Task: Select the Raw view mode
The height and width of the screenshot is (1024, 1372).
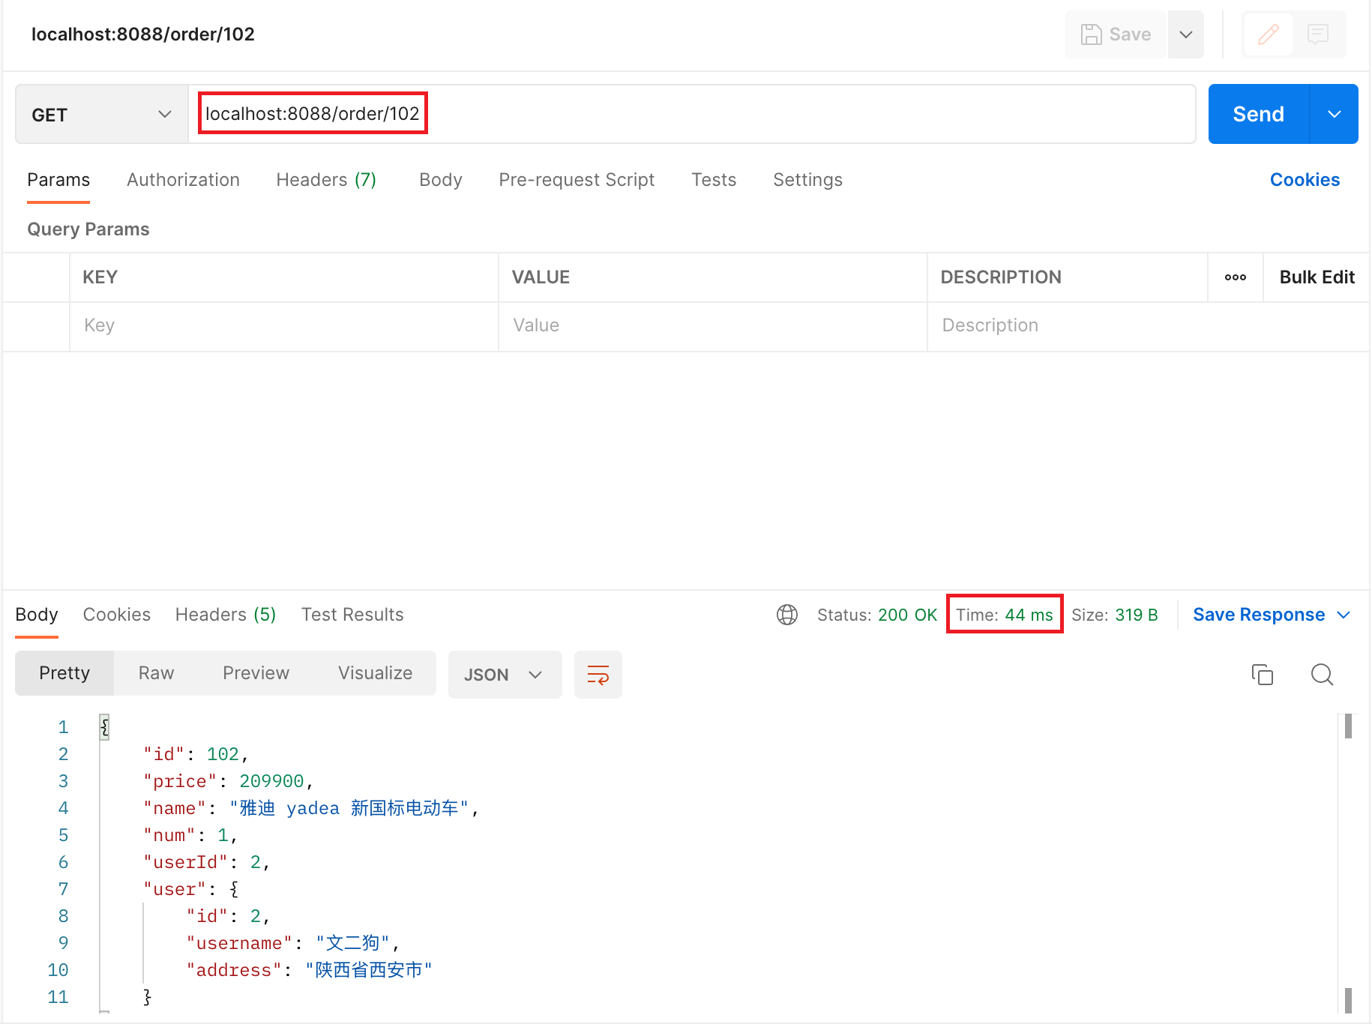Action: (x=156, y=673)
